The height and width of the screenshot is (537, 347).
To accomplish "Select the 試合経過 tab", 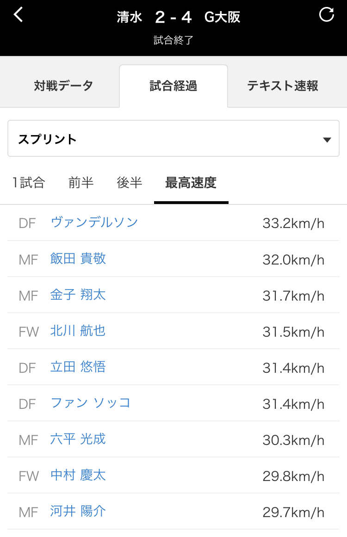I will click(x=173, y=86).
